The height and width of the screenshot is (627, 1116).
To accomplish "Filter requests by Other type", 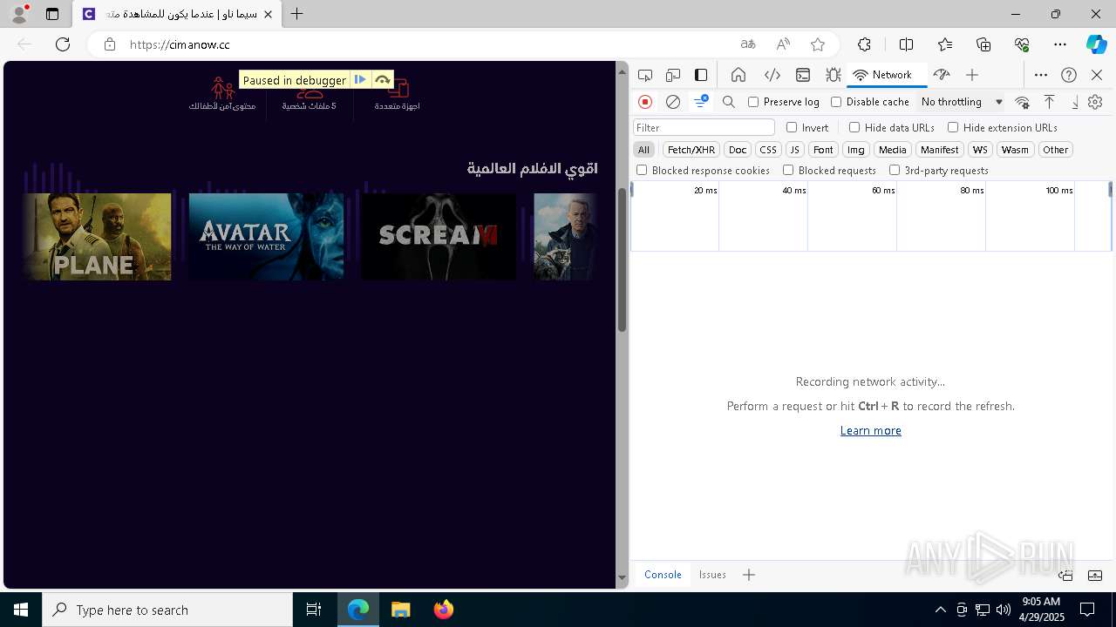I will tap(1055, 150).
